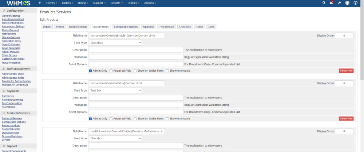Open Fraud Protection sidebar link
This screenshot has width=364, height=152.
(x=11, y=63)
